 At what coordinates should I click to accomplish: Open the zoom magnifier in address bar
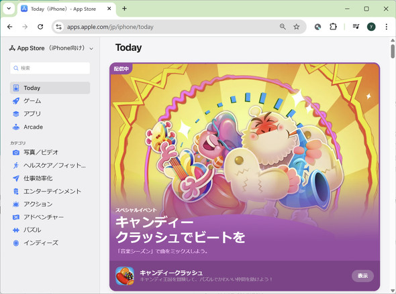[283, 27]
